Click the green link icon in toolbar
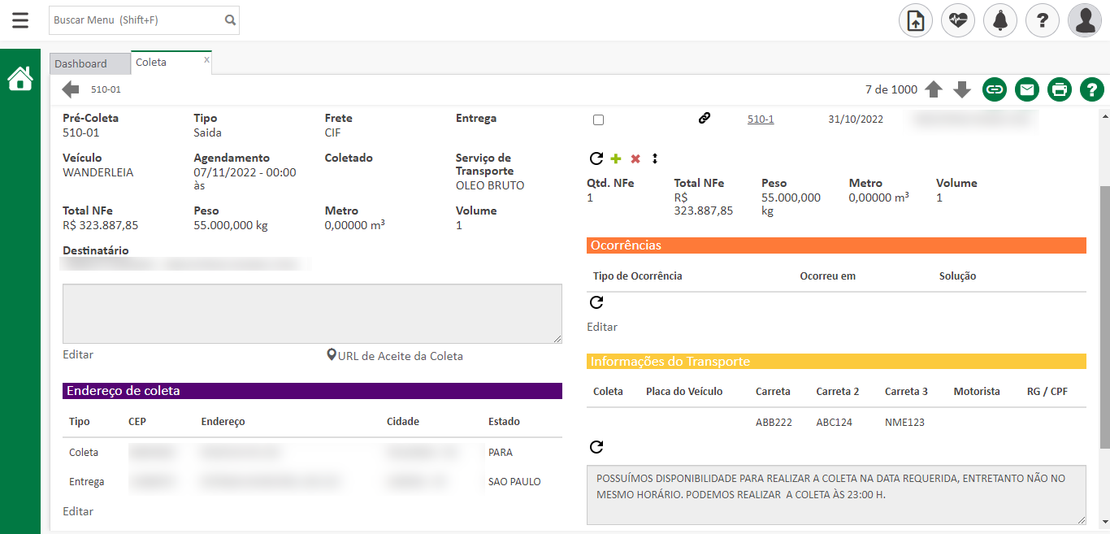 pyautogui.click(x=995, y=89)
